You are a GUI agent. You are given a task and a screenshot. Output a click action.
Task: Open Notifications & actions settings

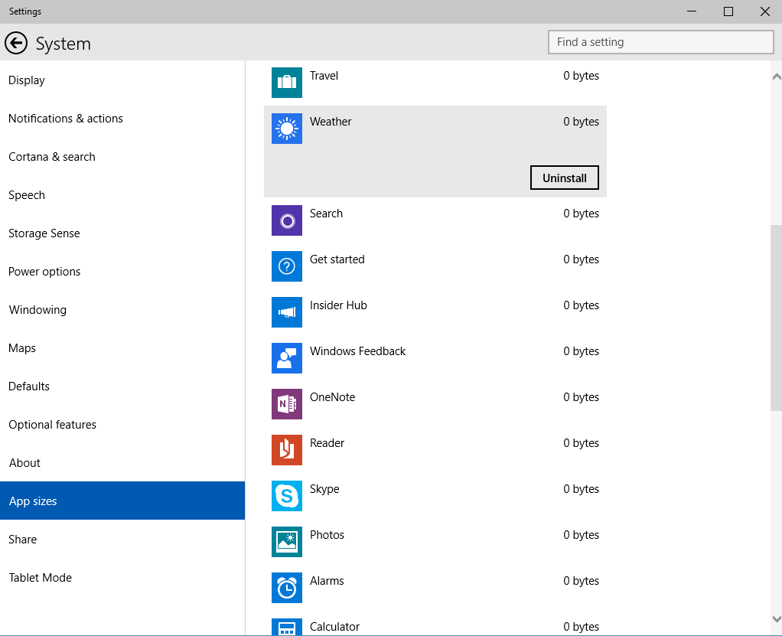(122, 119)
